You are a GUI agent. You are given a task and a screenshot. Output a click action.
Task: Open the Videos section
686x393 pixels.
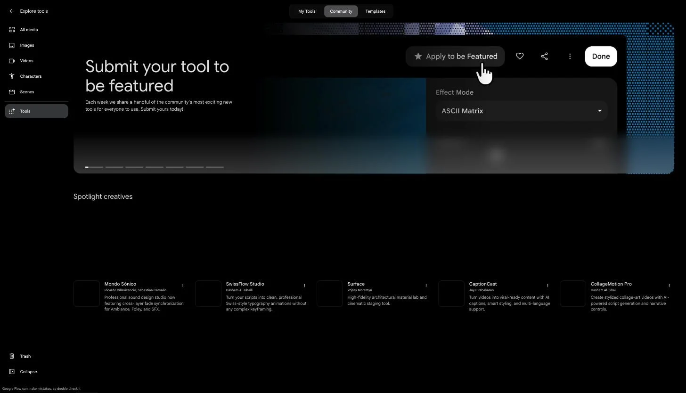(x=36, y=61)
